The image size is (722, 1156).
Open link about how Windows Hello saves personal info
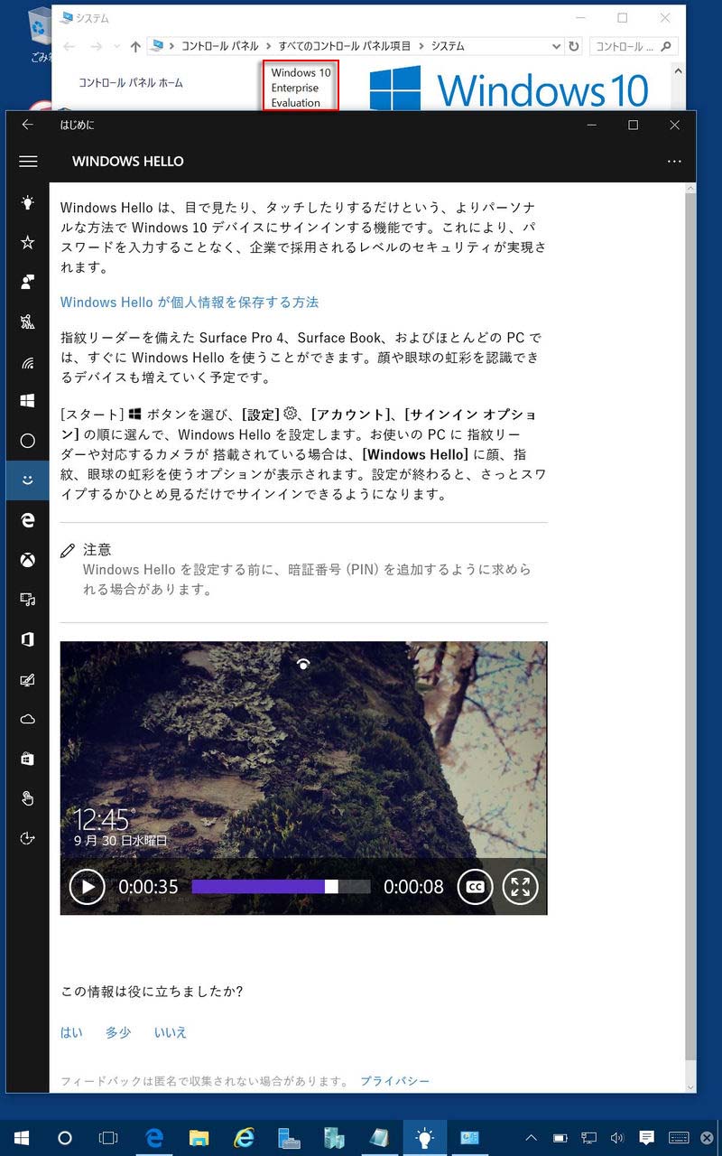click(x=190, y=303)
